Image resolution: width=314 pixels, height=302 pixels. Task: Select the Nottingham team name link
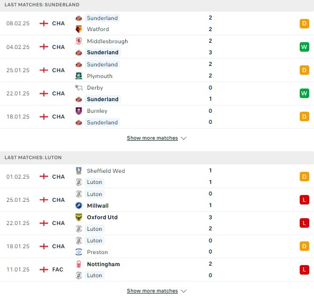tap(103, 264)
